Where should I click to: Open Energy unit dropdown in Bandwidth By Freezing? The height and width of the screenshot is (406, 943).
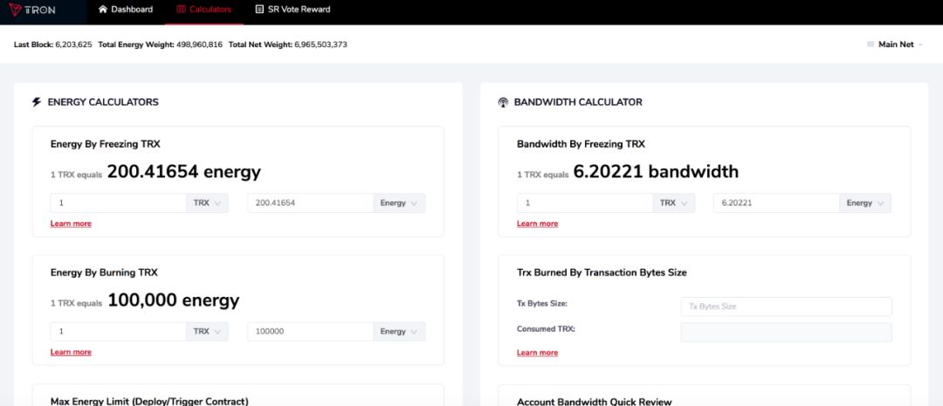point(865,203)
